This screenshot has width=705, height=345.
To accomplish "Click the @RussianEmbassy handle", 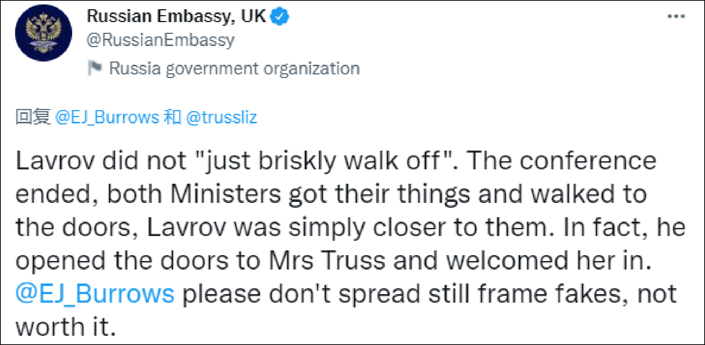I will click(x=161, y=40).
